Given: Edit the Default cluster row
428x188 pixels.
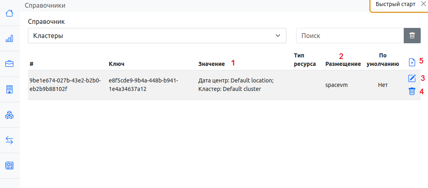Looking at the screenshot, I should [x=412, y=78].
